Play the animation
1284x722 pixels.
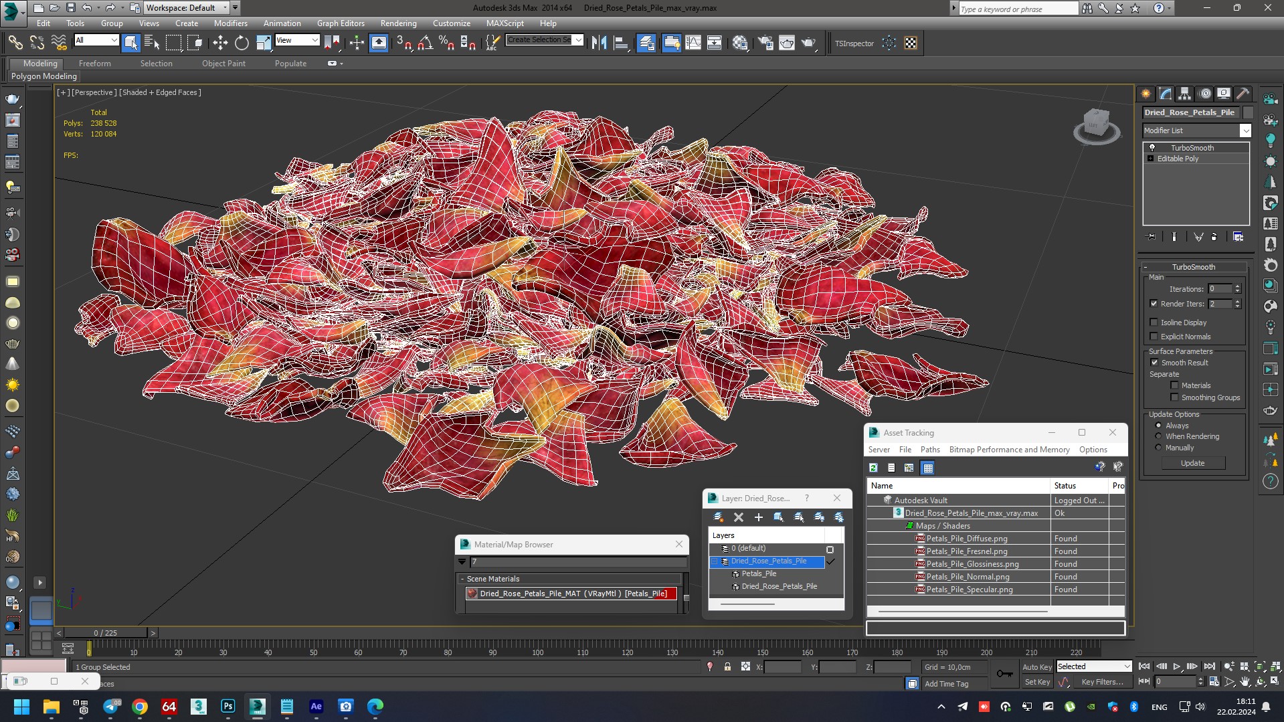(1177, 666)
